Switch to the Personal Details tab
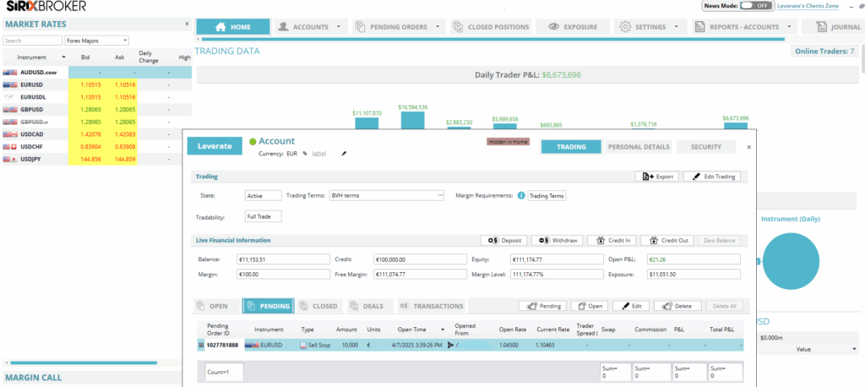Screen dimensions: 865x387 coord(639,146)
